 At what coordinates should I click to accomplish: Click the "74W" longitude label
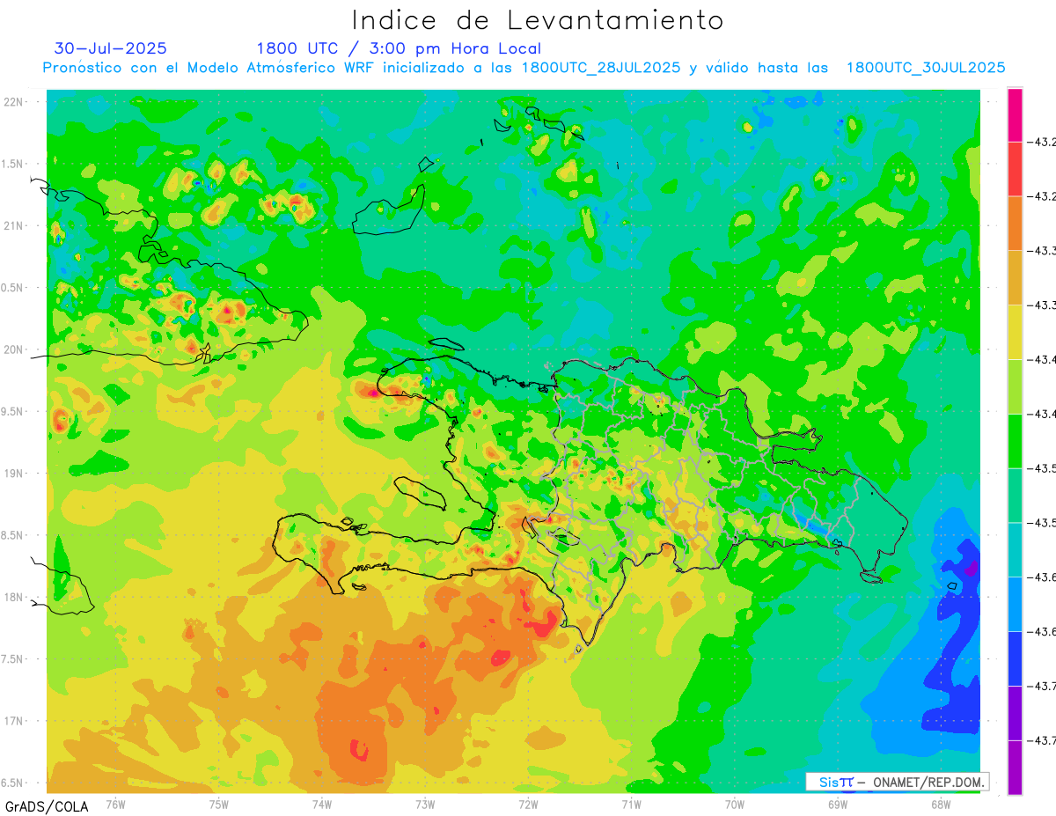click(322, 803)
